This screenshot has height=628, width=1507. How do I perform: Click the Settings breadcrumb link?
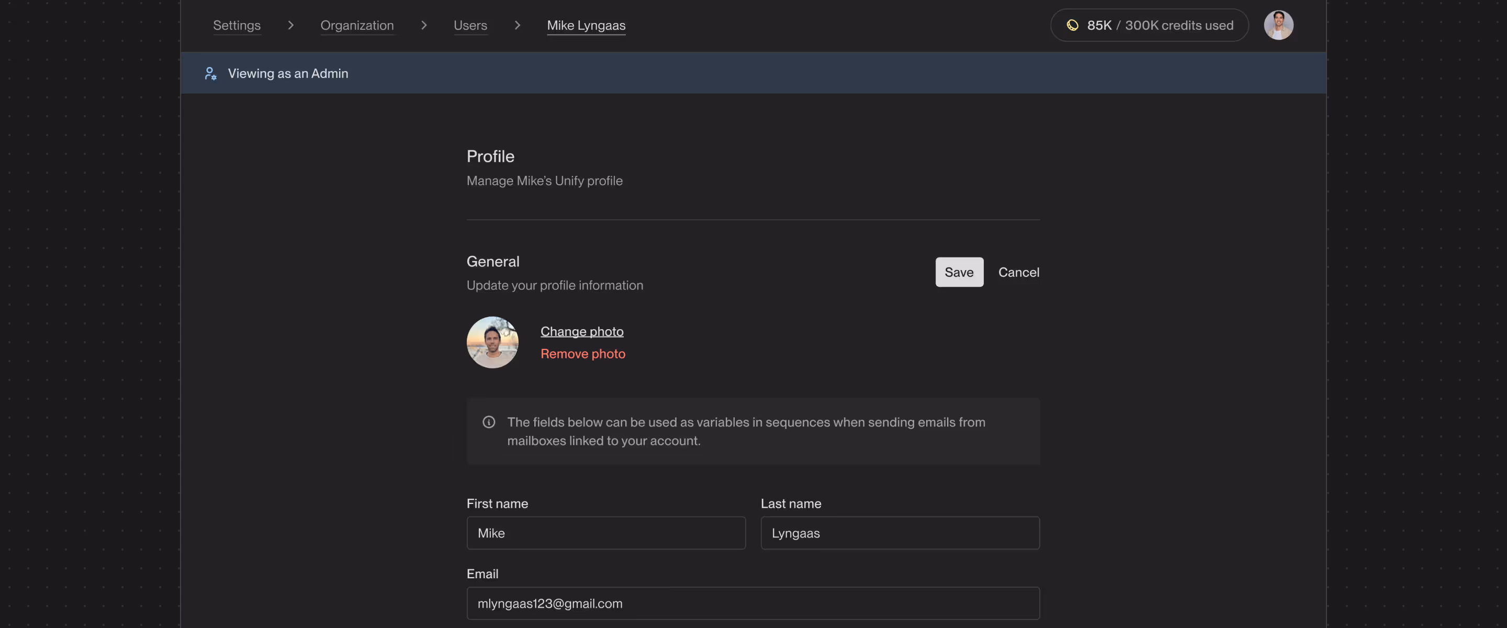[237, 25]
